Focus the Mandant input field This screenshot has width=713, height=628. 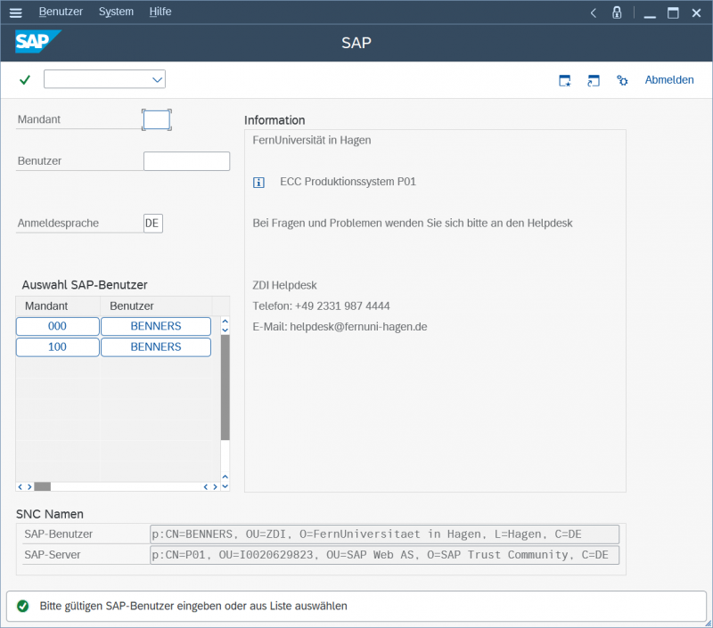(x=157, y=120)
